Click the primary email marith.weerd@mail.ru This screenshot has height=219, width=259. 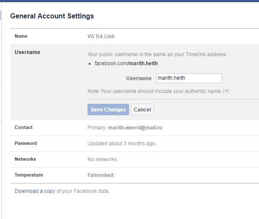pos(135,128)
